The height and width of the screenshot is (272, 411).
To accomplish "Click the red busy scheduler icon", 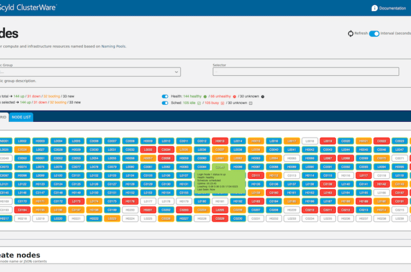I will (222, 103).
